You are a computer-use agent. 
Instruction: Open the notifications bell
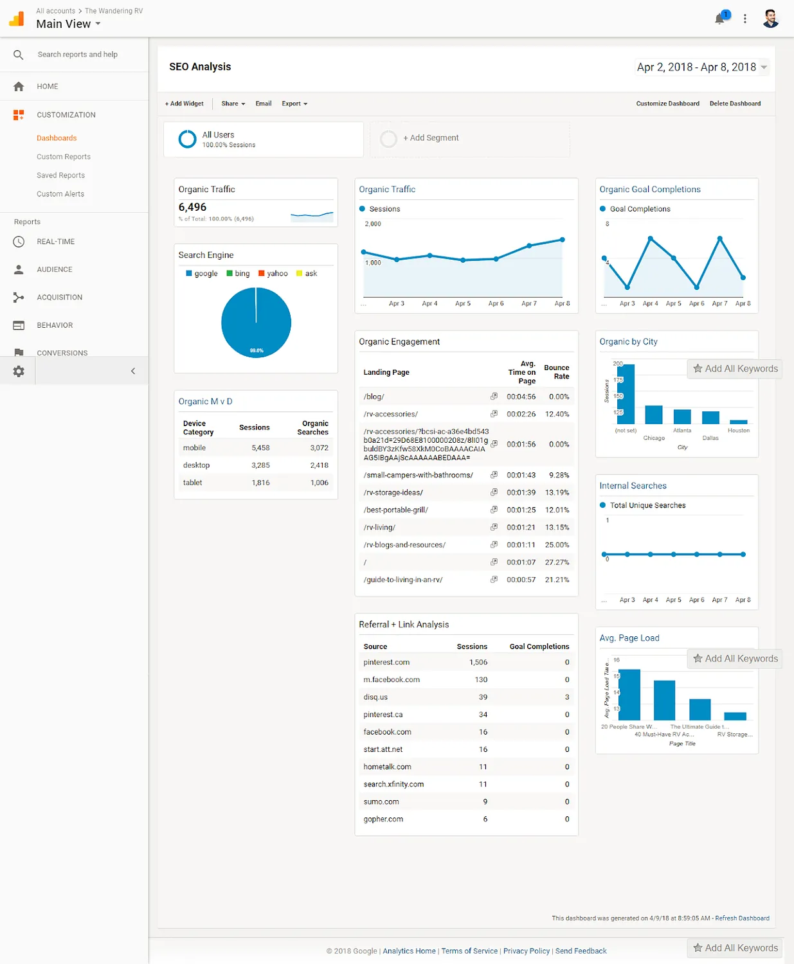coord(720,19)
